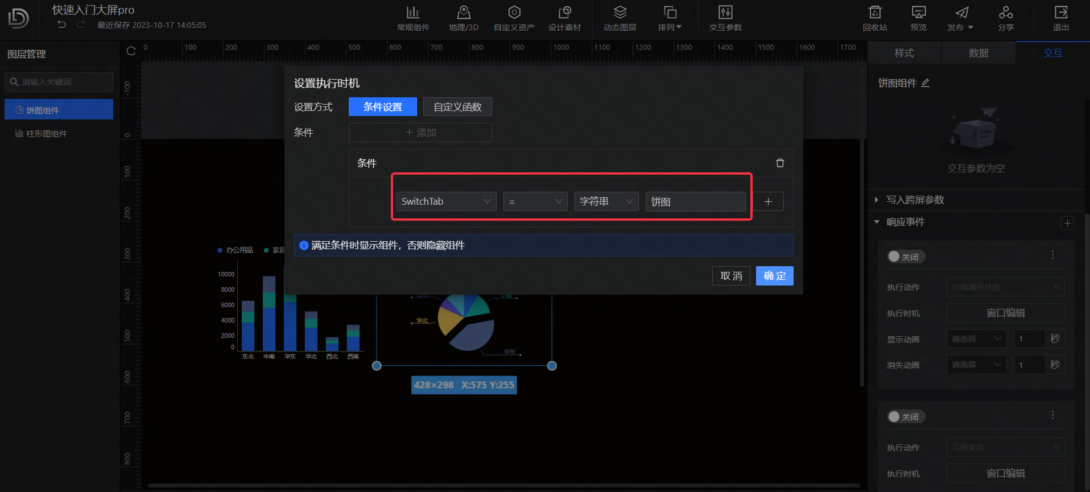Switch to the 样式 tab
Image resolution: width=1090 pixels, height=492 pixels.
pos(904,53)
